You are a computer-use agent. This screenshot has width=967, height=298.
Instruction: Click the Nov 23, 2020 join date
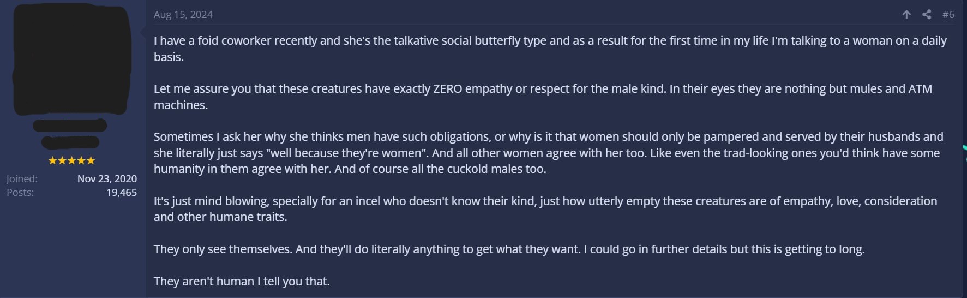[x=107, y=179]
